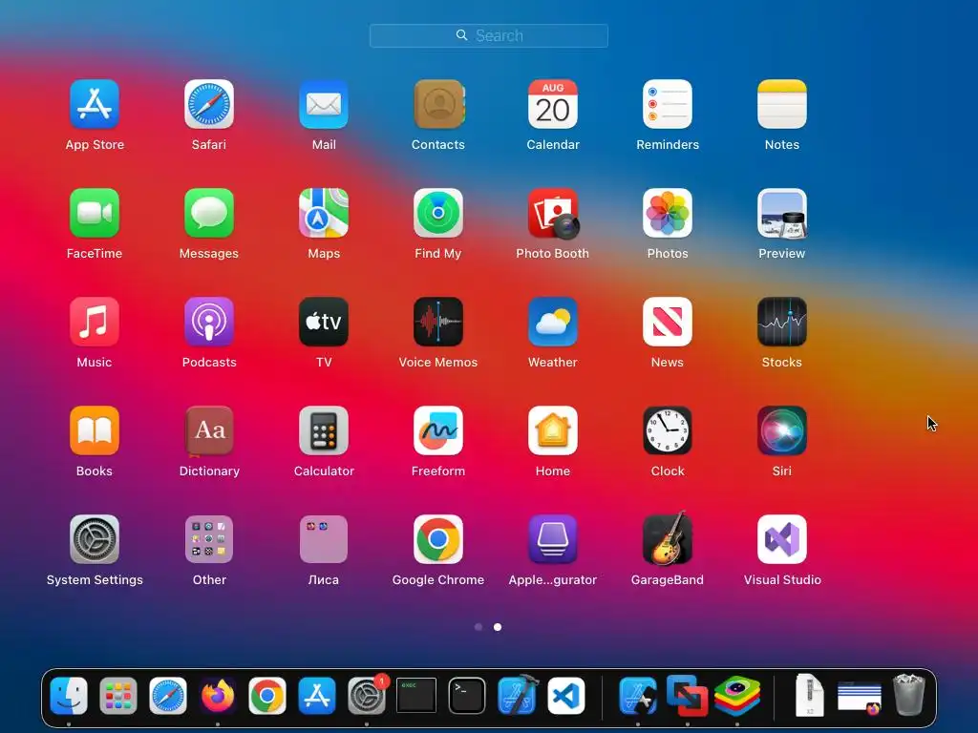The image size is (978, 733).
Task: Open the Weather app
Action: (x=553, y=322)
